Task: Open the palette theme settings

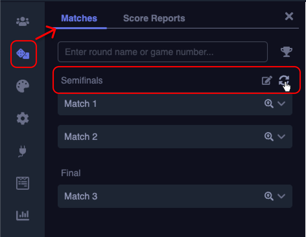Action: [22, 86]
